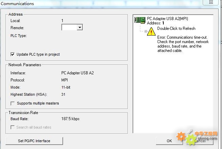Click the orange gear watermark icon
The height and width of the screenshot is (149, 222).
[x=181, y=136]
